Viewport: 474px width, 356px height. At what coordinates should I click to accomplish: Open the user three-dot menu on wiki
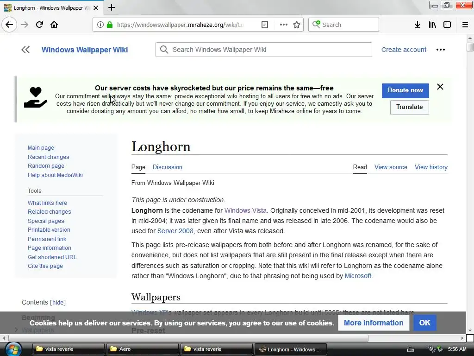point(441,50)
